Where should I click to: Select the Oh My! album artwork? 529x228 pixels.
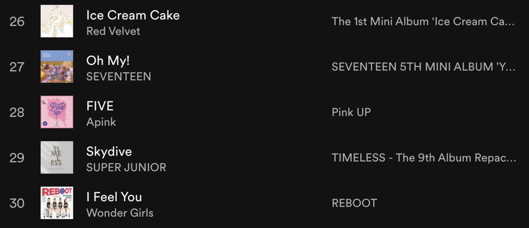pyautogui.click(x=57, y=66)
